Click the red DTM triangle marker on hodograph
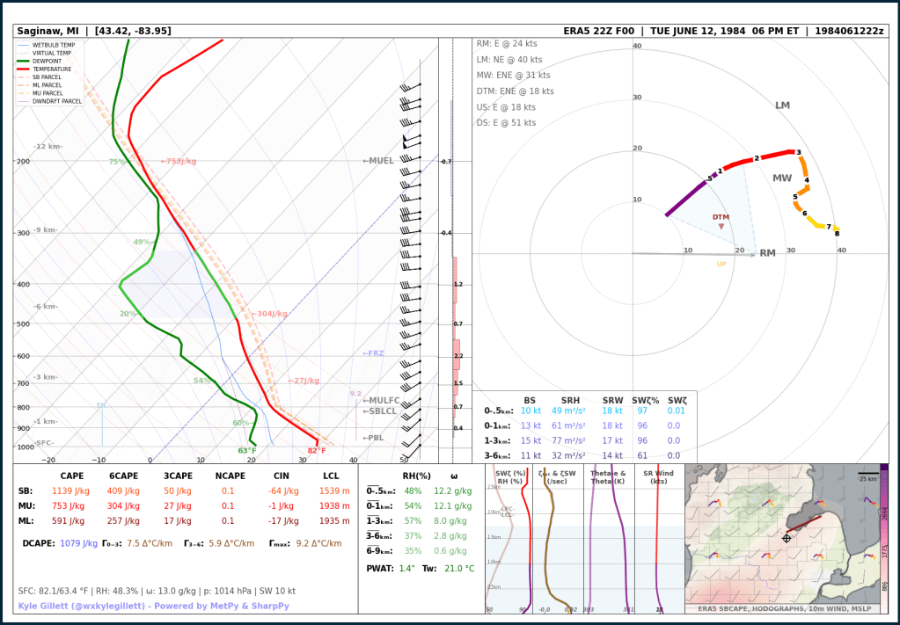 pyautogui.click(x=721, y=226)
